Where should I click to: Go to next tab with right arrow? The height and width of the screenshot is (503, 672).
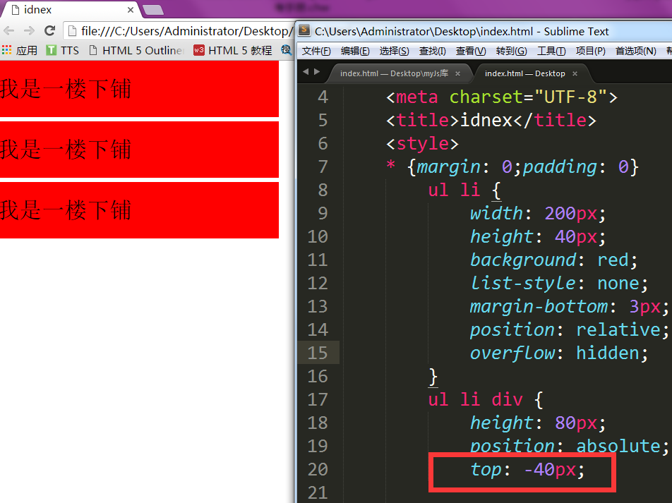[316, 72]
